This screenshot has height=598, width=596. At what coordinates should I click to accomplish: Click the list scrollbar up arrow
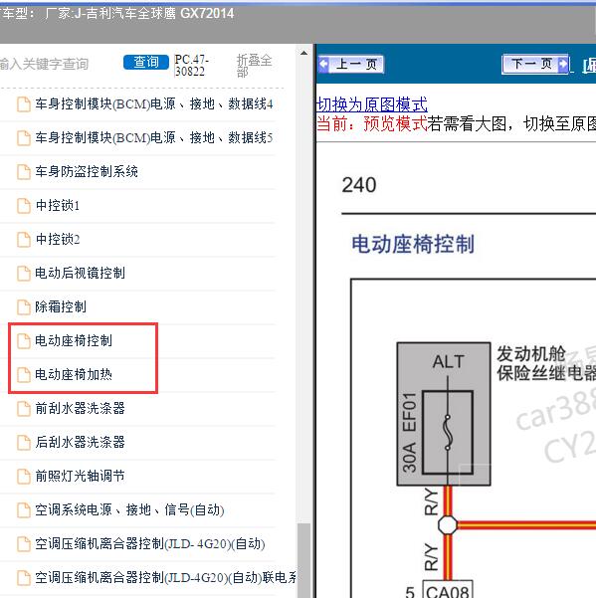pos(303,53)
